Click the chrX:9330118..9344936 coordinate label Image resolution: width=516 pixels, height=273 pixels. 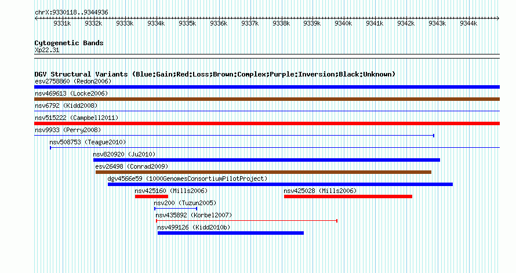point(71,13)
